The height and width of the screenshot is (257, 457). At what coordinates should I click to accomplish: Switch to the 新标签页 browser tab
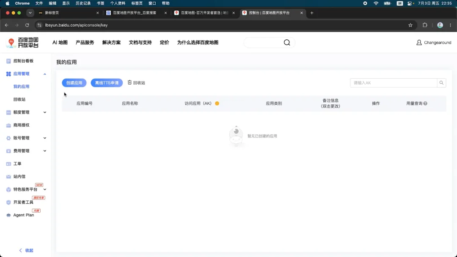coord(69,13)
